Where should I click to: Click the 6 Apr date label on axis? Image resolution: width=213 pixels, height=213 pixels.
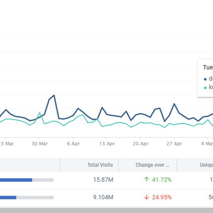coord(73,144)
